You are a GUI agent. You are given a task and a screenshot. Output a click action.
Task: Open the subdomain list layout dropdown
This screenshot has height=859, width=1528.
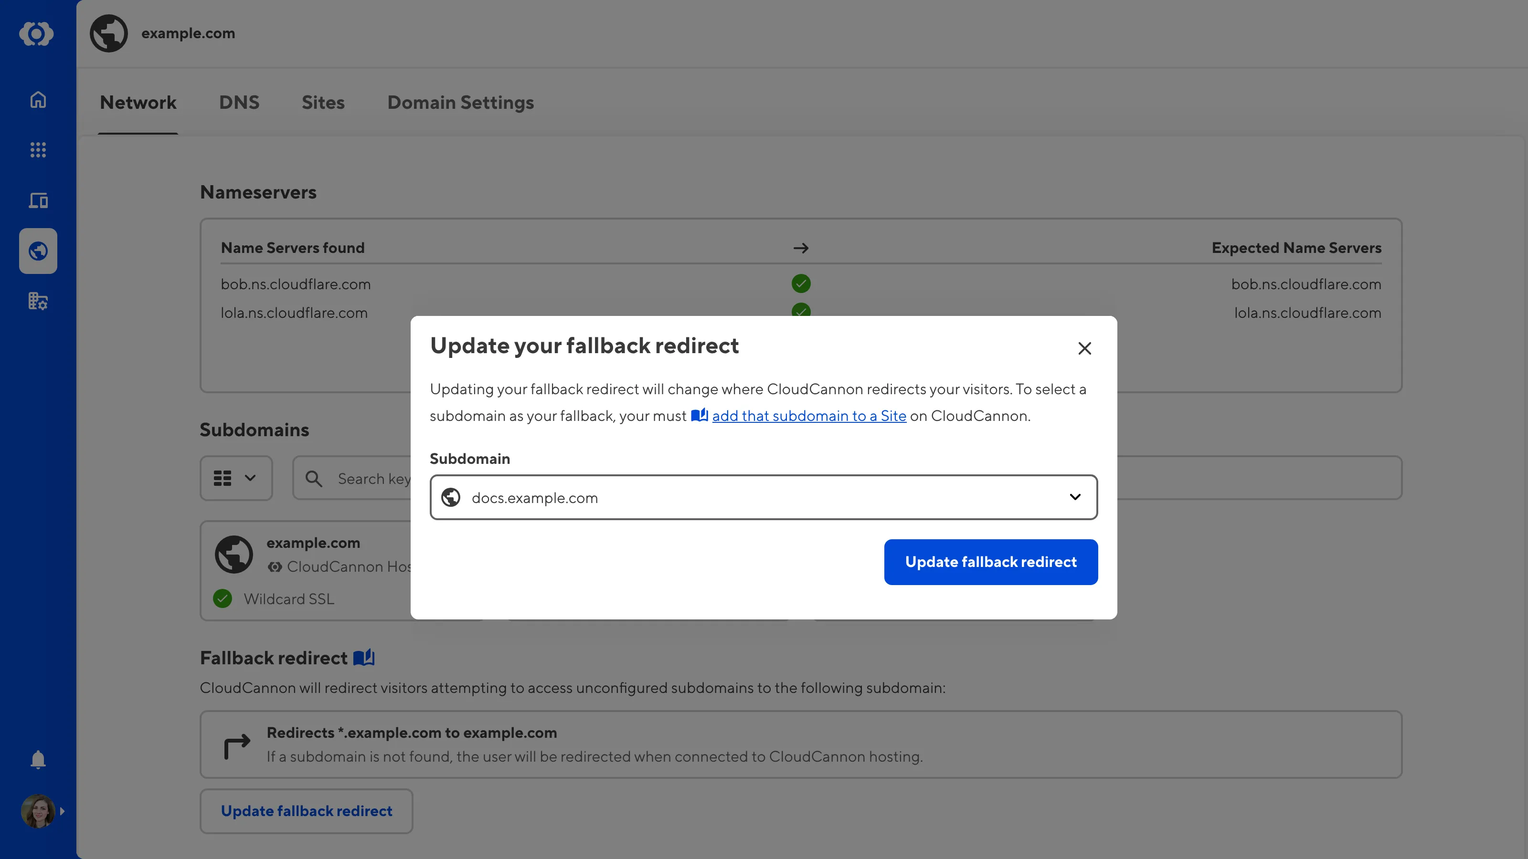235,478
